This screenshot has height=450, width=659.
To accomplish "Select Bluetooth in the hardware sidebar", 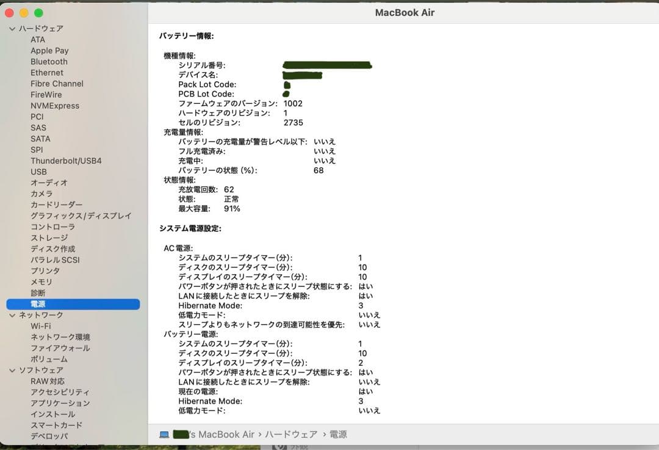I will [49, 61].
